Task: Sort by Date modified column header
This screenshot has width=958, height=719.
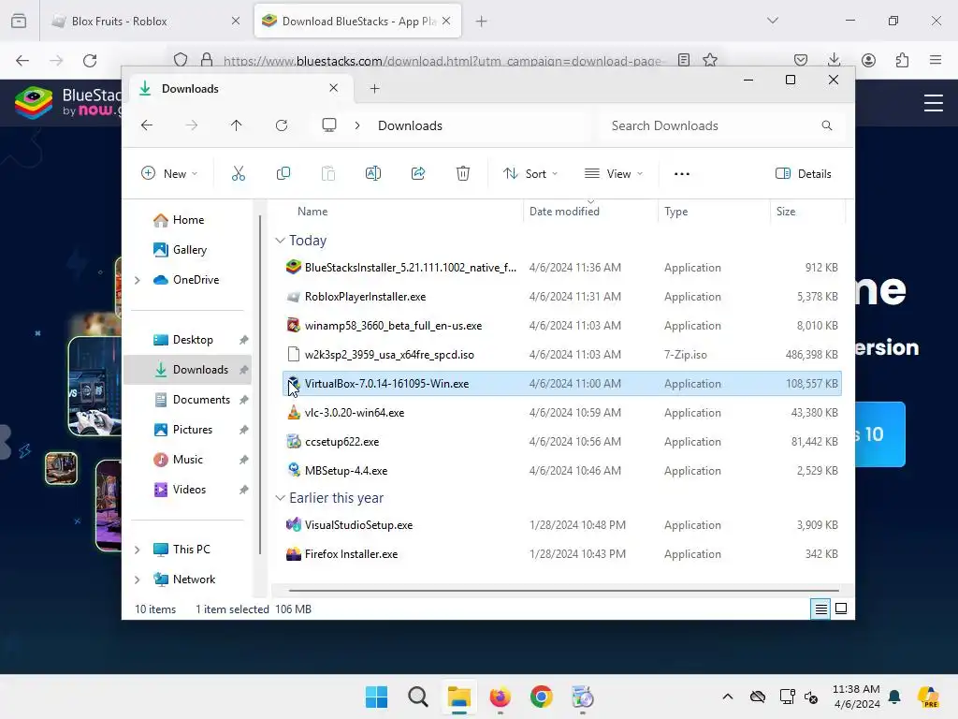Action: [x=564, y=212]
